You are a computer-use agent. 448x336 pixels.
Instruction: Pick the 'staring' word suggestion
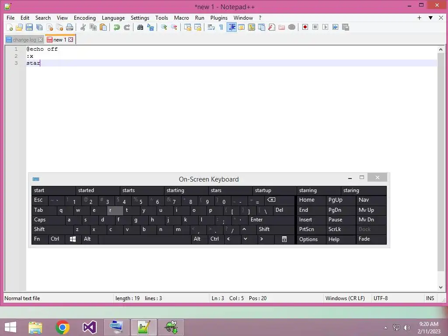tap(364, 190)
